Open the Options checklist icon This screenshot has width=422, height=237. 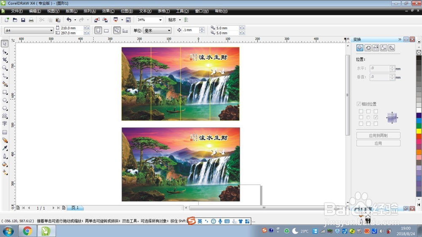[x=186, y=20]
